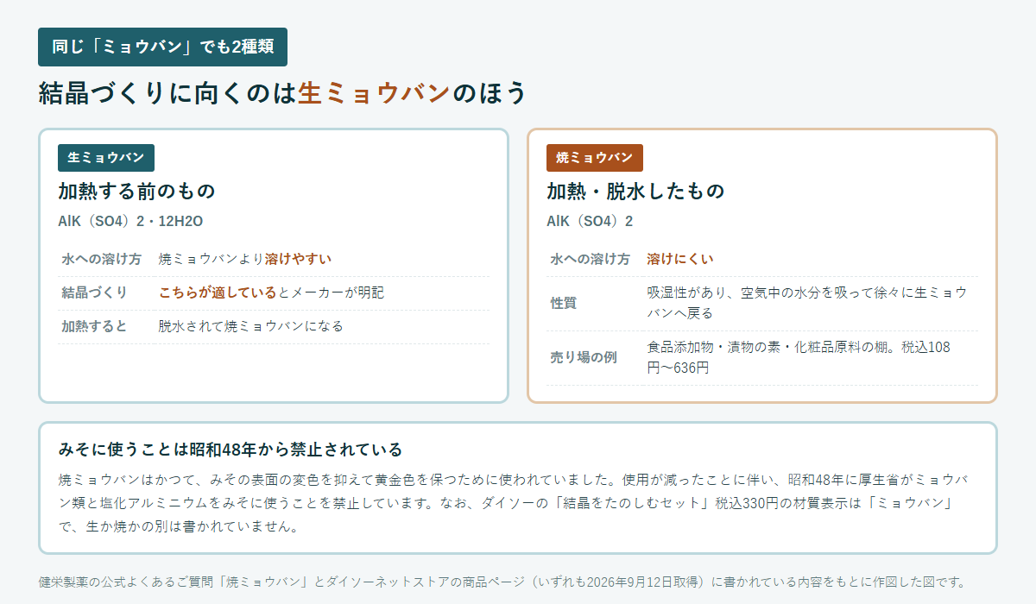1036x604 pixels.
Task: Click the heading '結晶づくりに向くのは生ミョウバンのほう'
Action: (x=282, y=93)
